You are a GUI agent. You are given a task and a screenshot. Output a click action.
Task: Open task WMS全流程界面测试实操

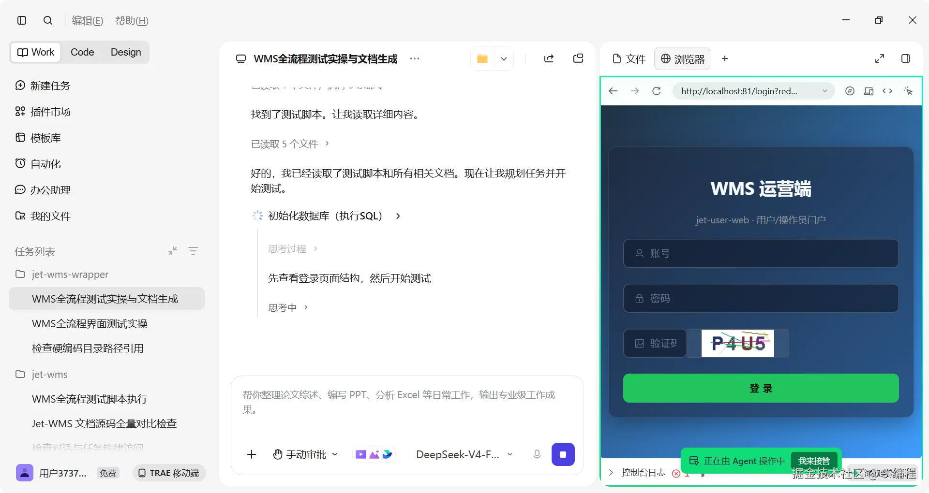point(90,323)
